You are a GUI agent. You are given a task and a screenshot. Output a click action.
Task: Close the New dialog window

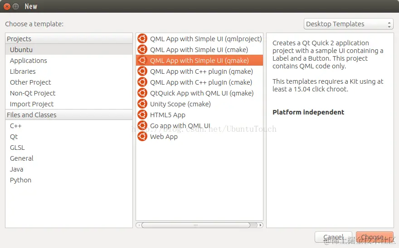click(x=7, y=6)
